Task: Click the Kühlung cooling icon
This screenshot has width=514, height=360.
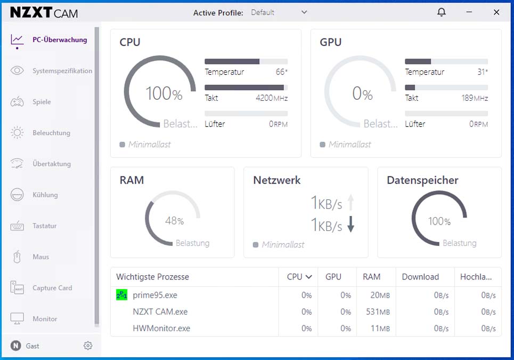Action: point(17,195)
